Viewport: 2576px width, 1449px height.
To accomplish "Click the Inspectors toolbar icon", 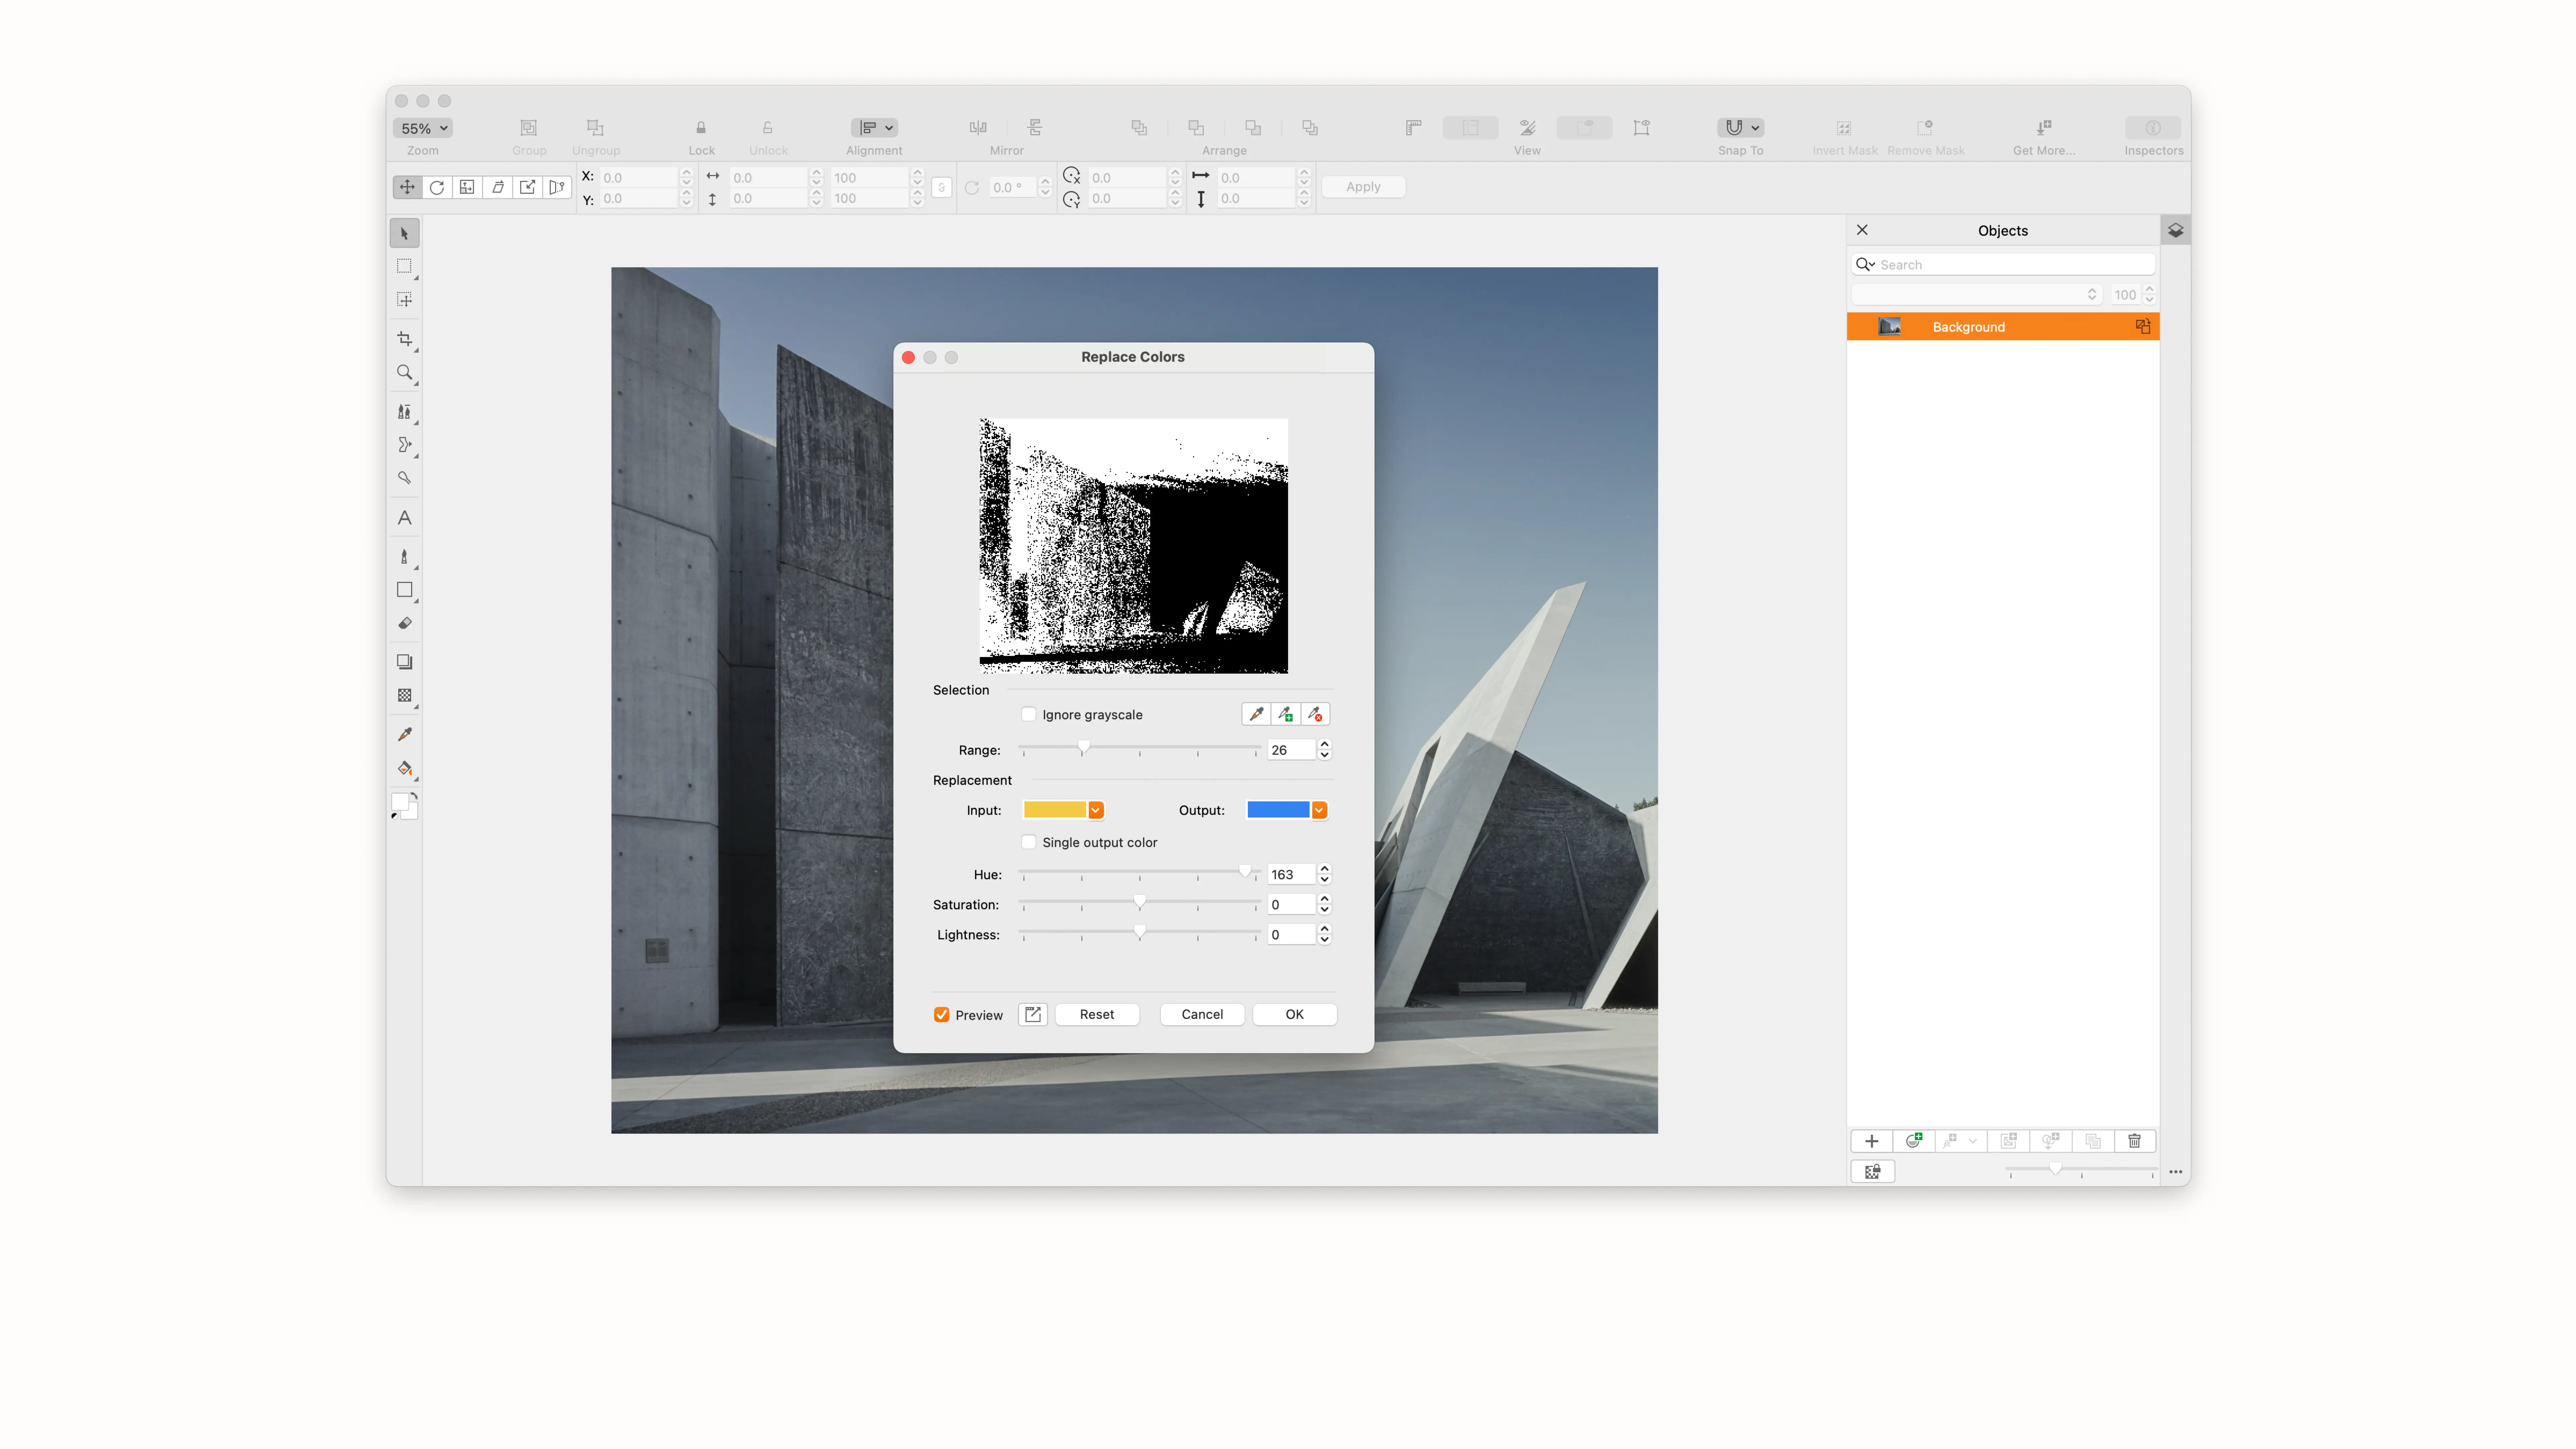I will 2153,128.
